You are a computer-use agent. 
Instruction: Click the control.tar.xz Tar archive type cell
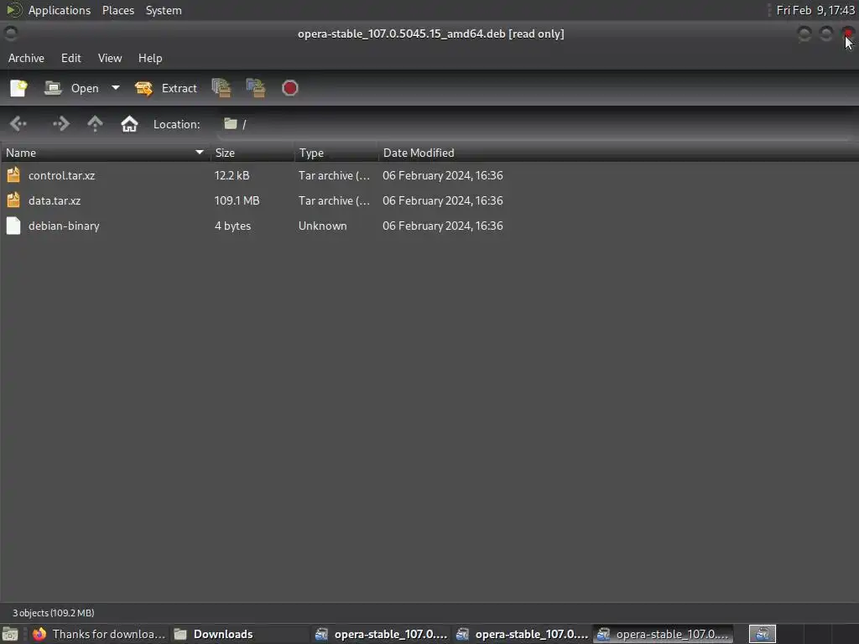(334, 175)
